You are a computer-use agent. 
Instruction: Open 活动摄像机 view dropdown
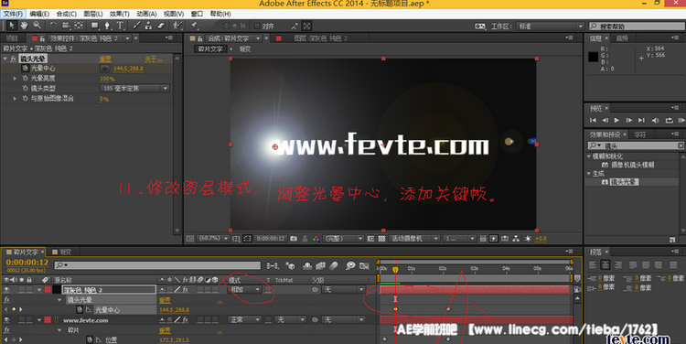(x=414, y=239)
